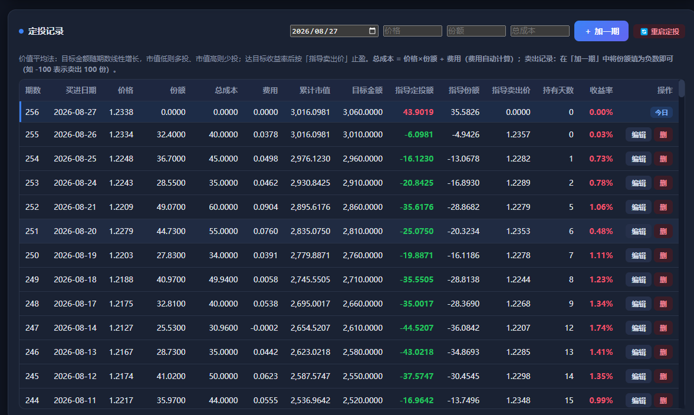This screenshot has width=694, height=415.
Task: Edit the record for period 244
Action: coord(638,400)
